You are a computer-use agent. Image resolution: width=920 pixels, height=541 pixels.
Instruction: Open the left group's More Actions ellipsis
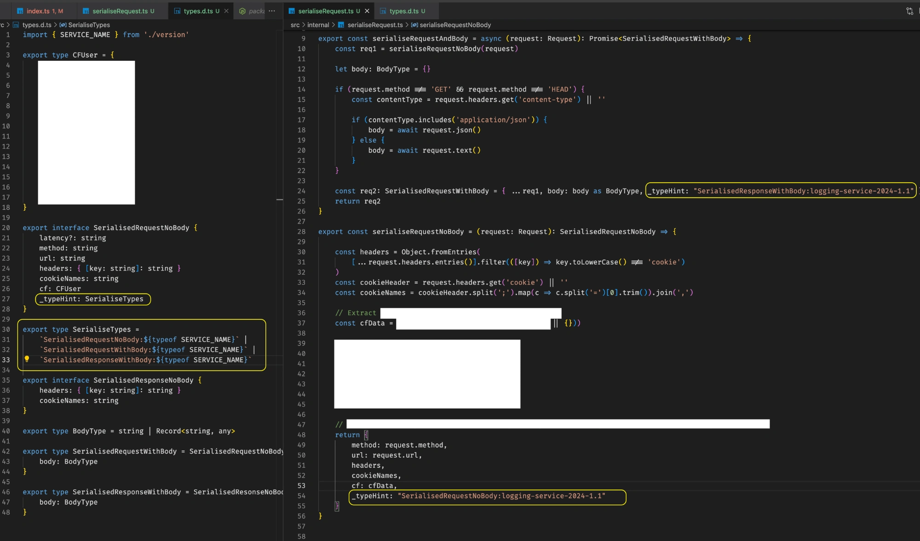tap(272, 11)
